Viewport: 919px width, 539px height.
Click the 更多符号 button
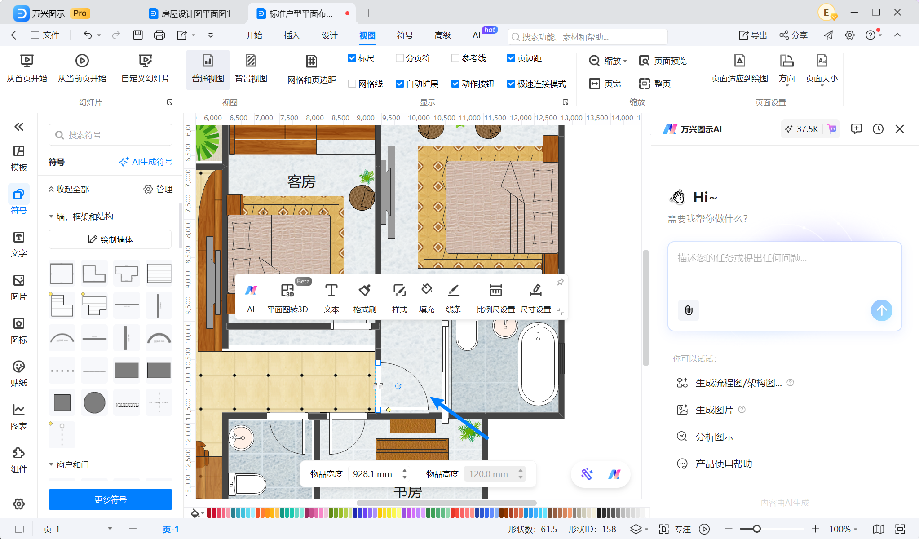pyautogui.click(x=110, y=499)
